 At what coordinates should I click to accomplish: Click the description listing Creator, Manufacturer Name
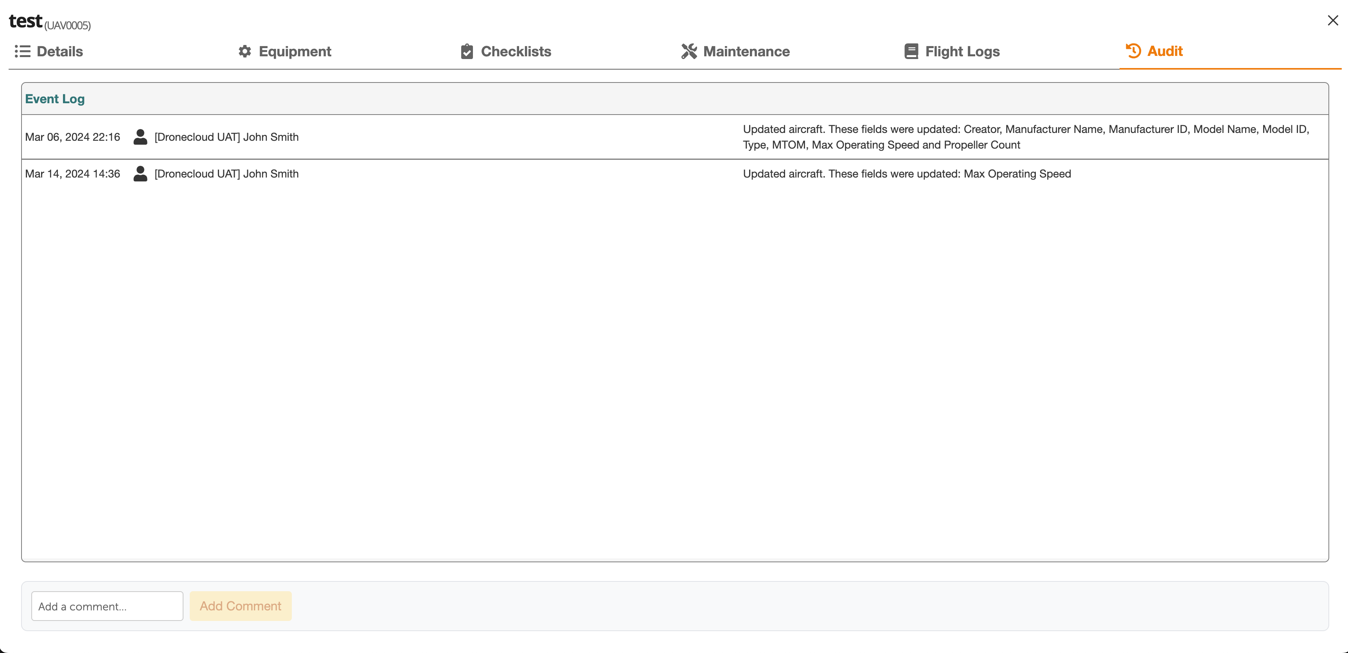coord(1026,137)
